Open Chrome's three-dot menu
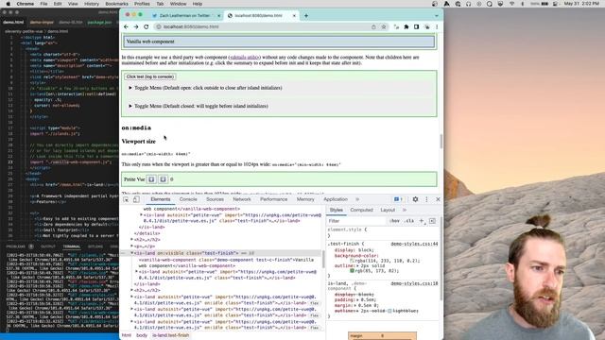Image resolution: width=605 pixels, height=340 pixels. 437,27
